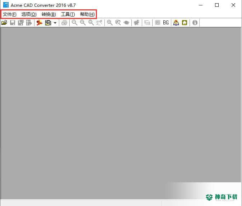Viewport: 242px width, 206px height.
Task: Click the Zoom Out magnifier icon
Action: click(x=75, y=23)
